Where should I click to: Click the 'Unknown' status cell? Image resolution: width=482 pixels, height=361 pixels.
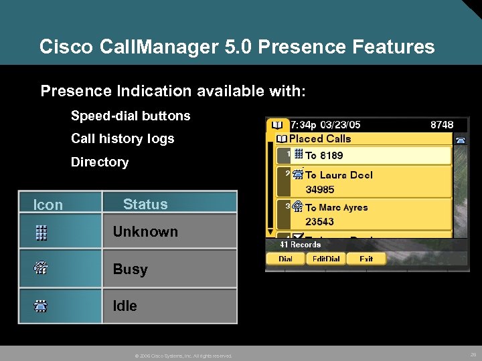click(x=169, y=231)
